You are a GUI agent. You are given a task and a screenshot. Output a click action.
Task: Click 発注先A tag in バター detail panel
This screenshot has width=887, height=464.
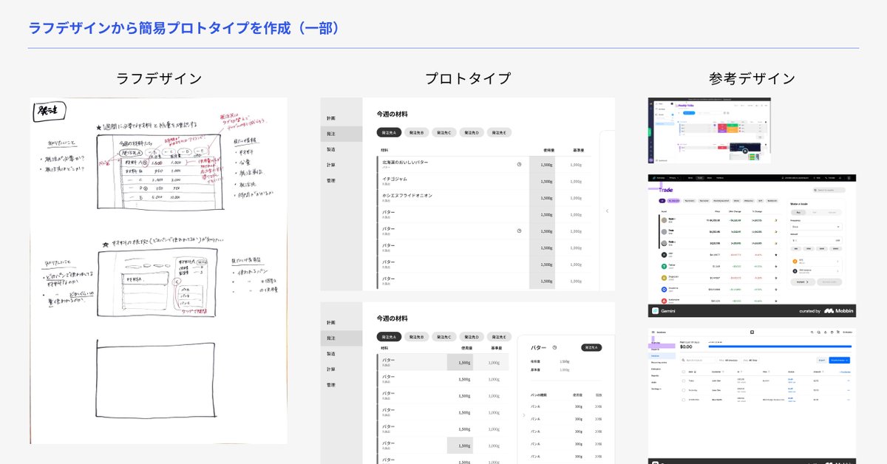tap(591, 347)
